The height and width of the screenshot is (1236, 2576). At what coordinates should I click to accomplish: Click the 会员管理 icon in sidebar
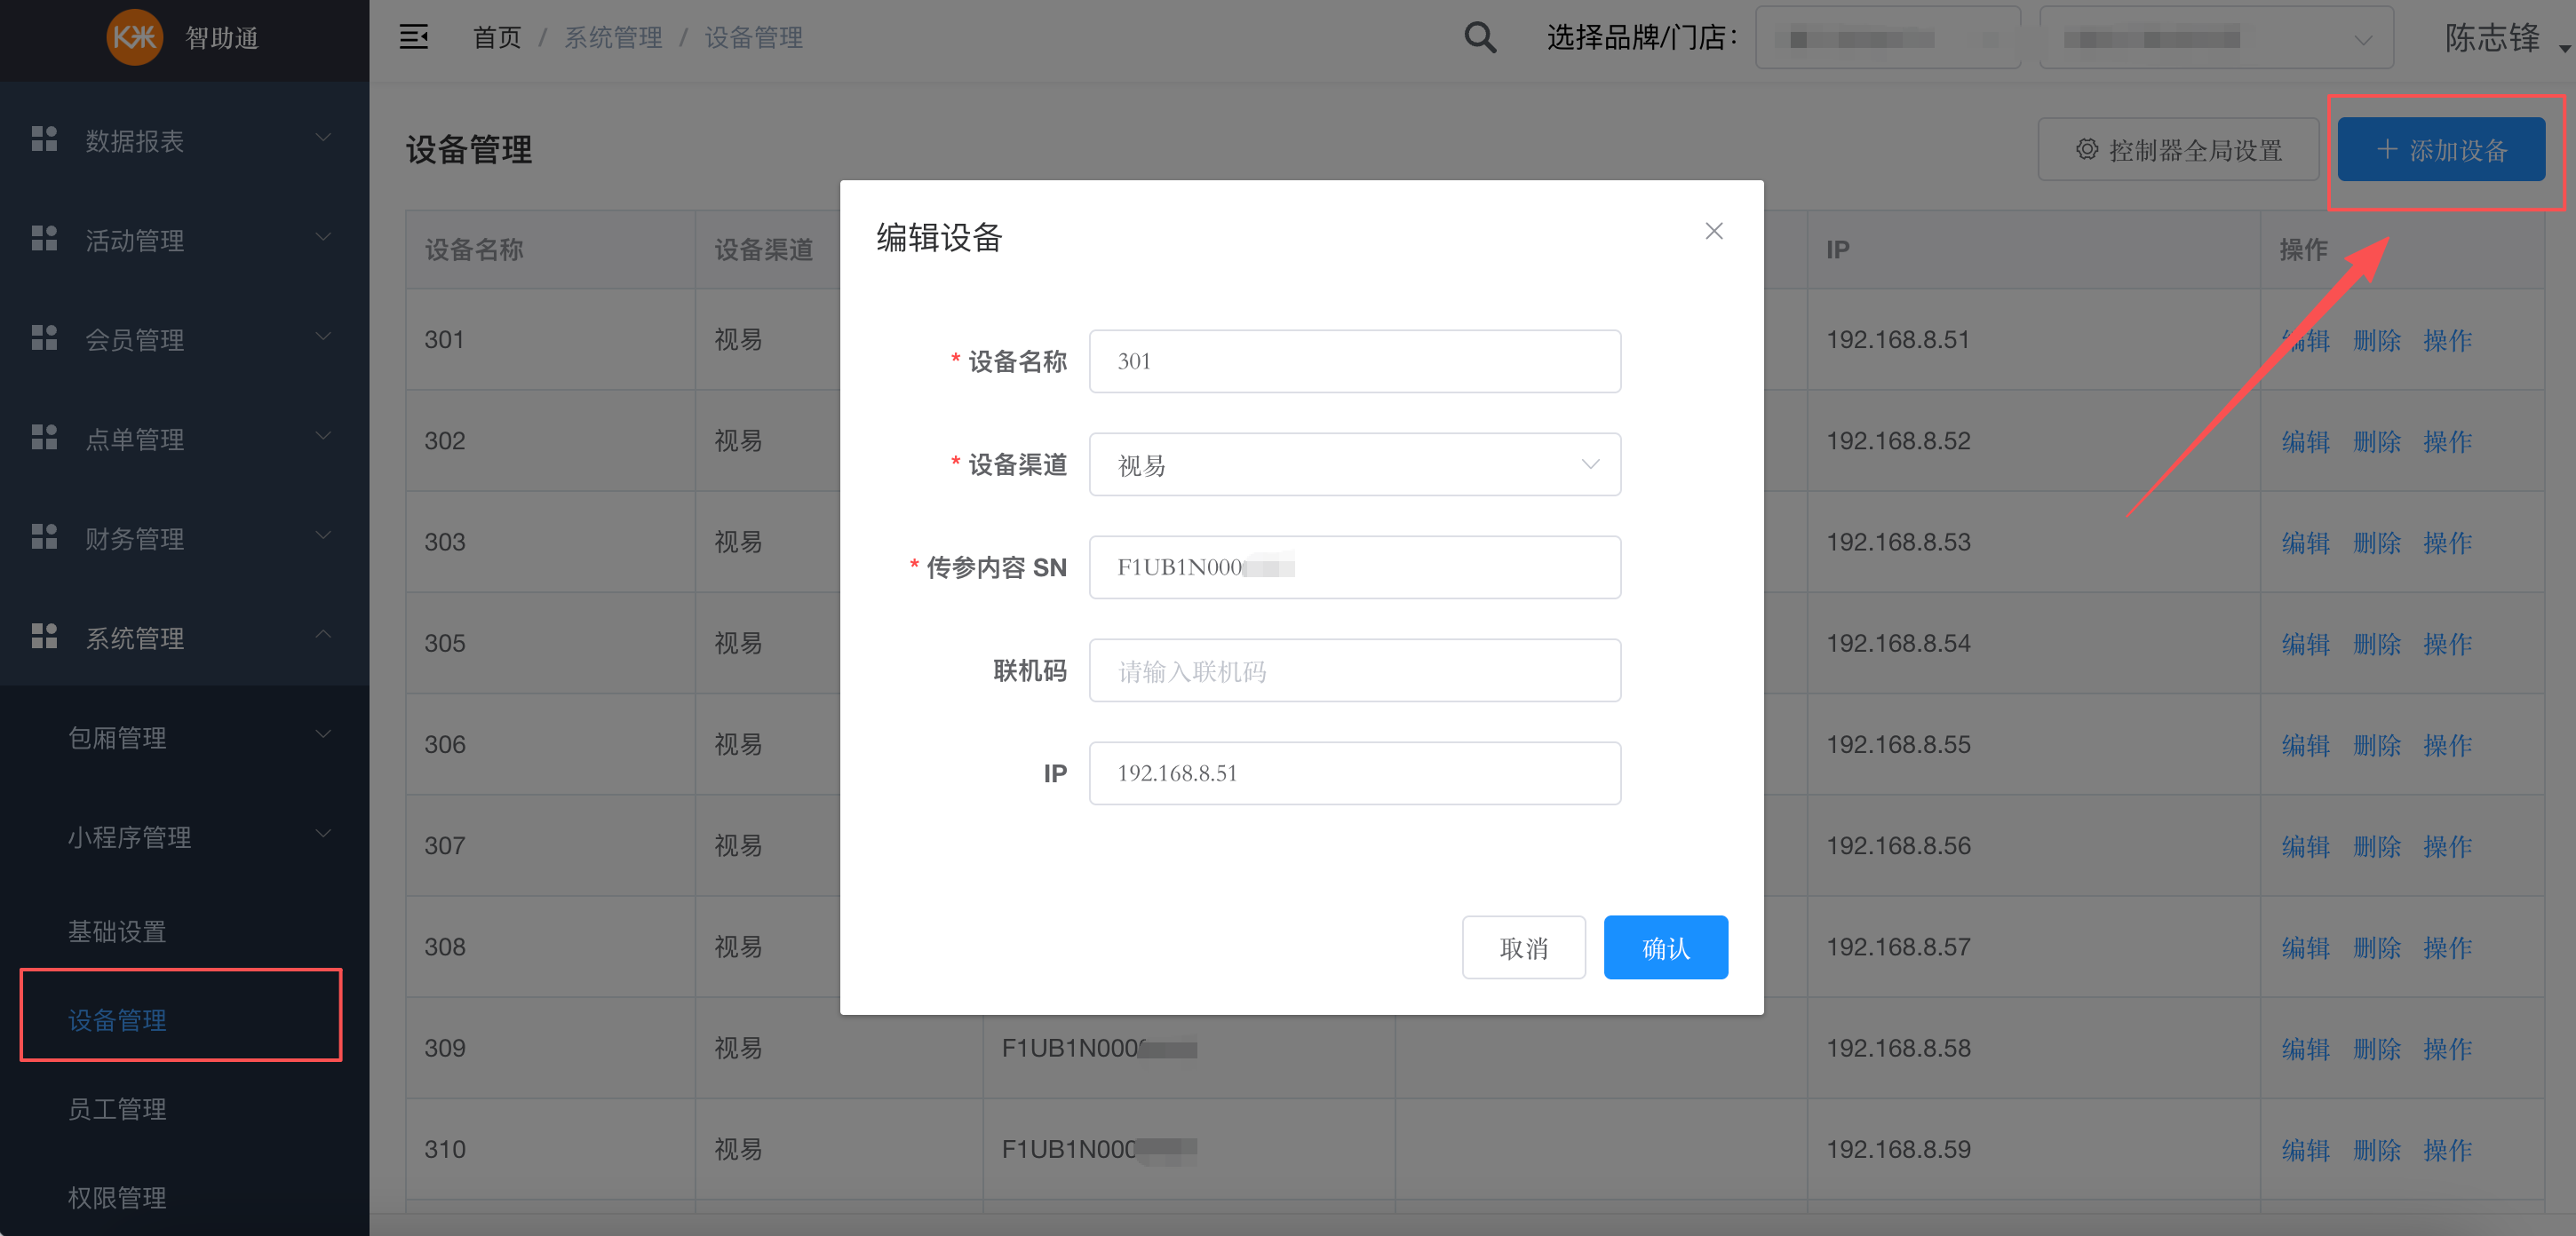44,338
